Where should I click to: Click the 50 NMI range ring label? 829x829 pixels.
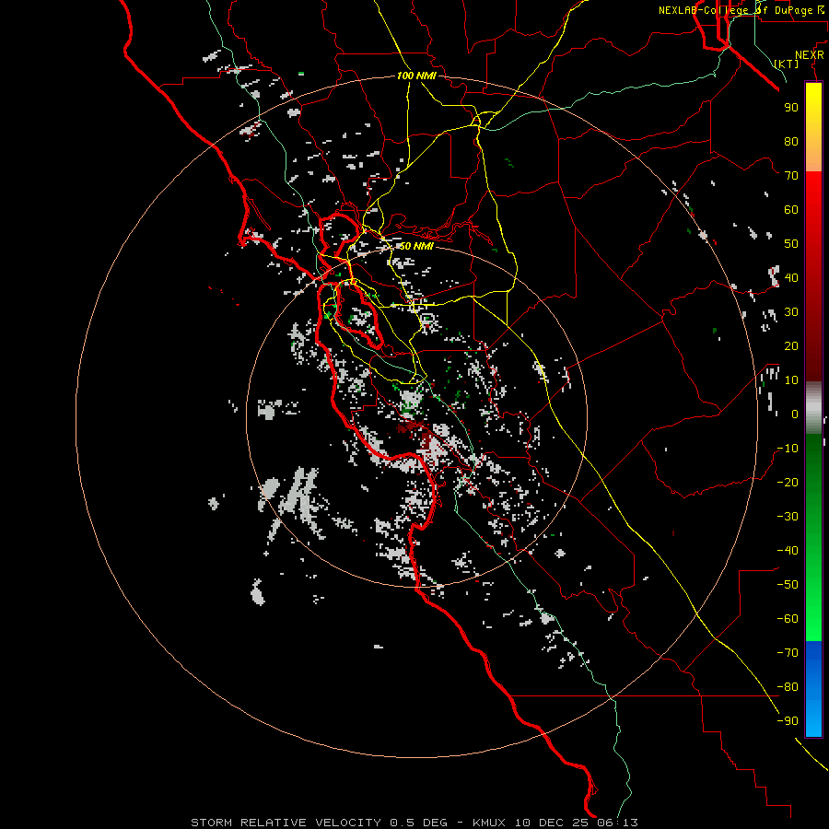click(x=416, y=246)
